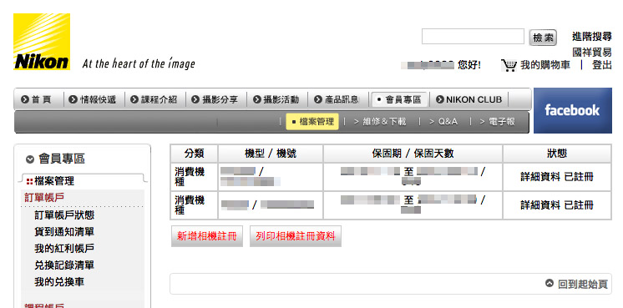Screen dimensions: 623x308
Task: Click 已註冊 status in second row
Action: (579, 204)
